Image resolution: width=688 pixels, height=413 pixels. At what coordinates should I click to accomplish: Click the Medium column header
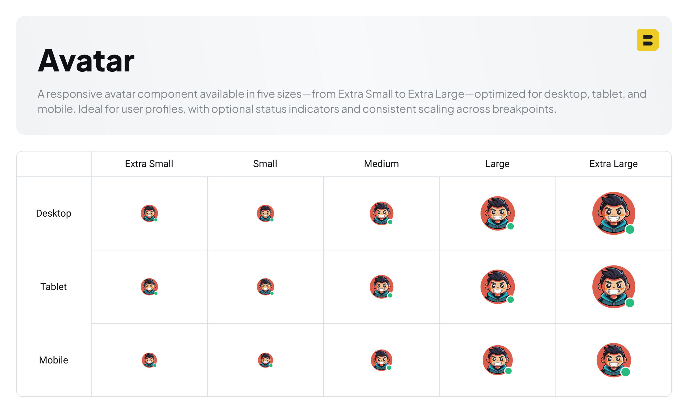click(381, 164)
